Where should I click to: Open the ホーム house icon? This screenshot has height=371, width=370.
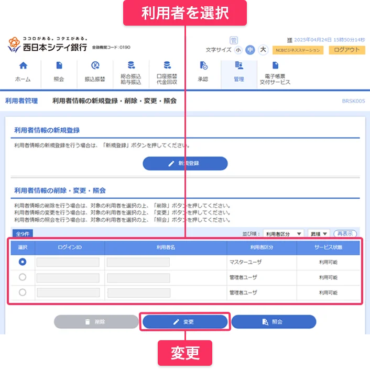coord(23,65)
